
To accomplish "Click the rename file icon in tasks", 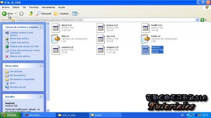I will click(7, 33).
